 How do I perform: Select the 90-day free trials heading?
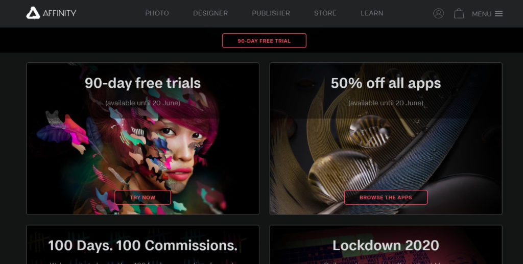pos(143,83)
